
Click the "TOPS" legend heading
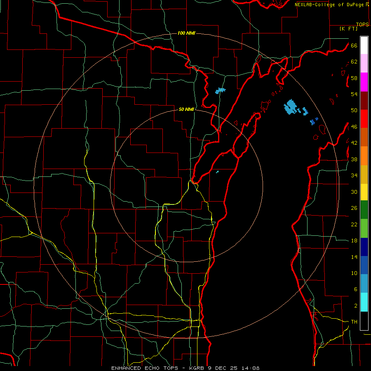(362, 25)
